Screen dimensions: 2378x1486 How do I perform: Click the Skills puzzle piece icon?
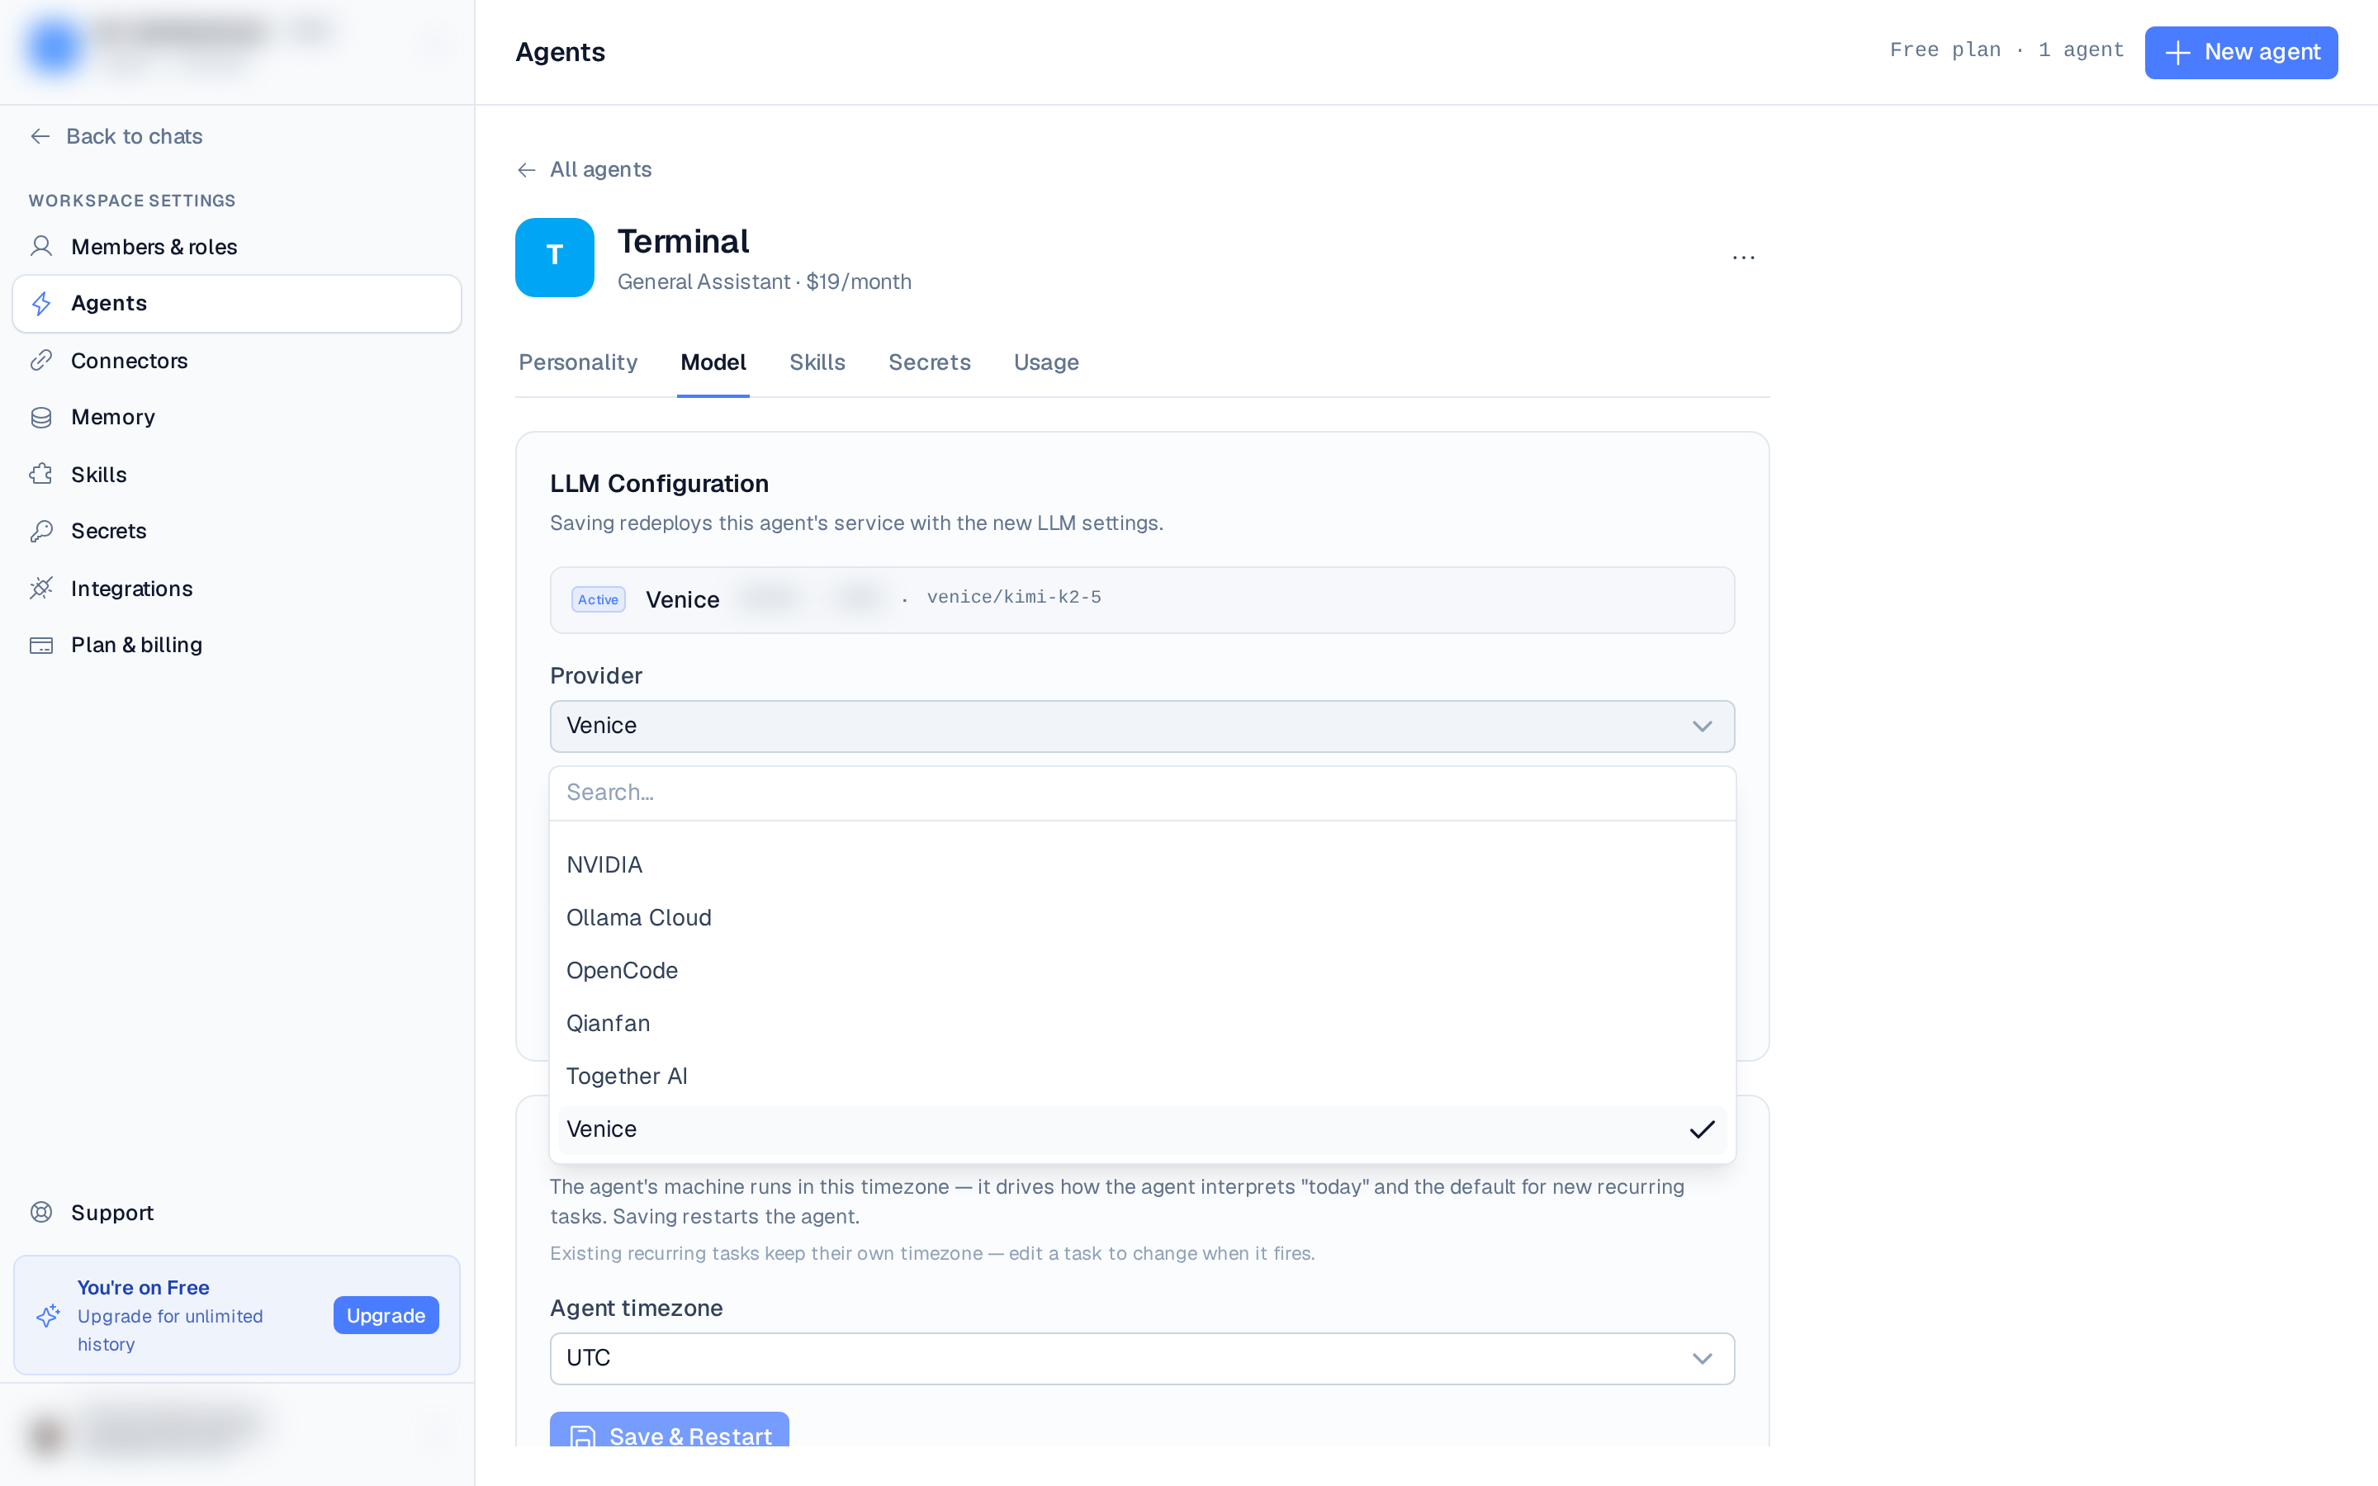41,475
